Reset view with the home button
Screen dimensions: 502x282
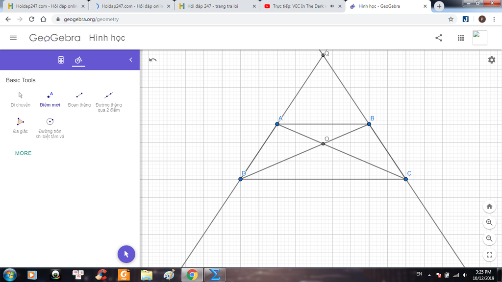point(489,206)
